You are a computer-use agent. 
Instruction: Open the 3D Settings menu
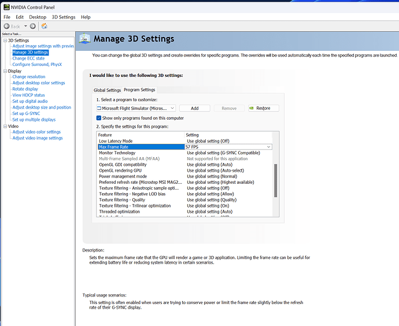click(64, 17)
